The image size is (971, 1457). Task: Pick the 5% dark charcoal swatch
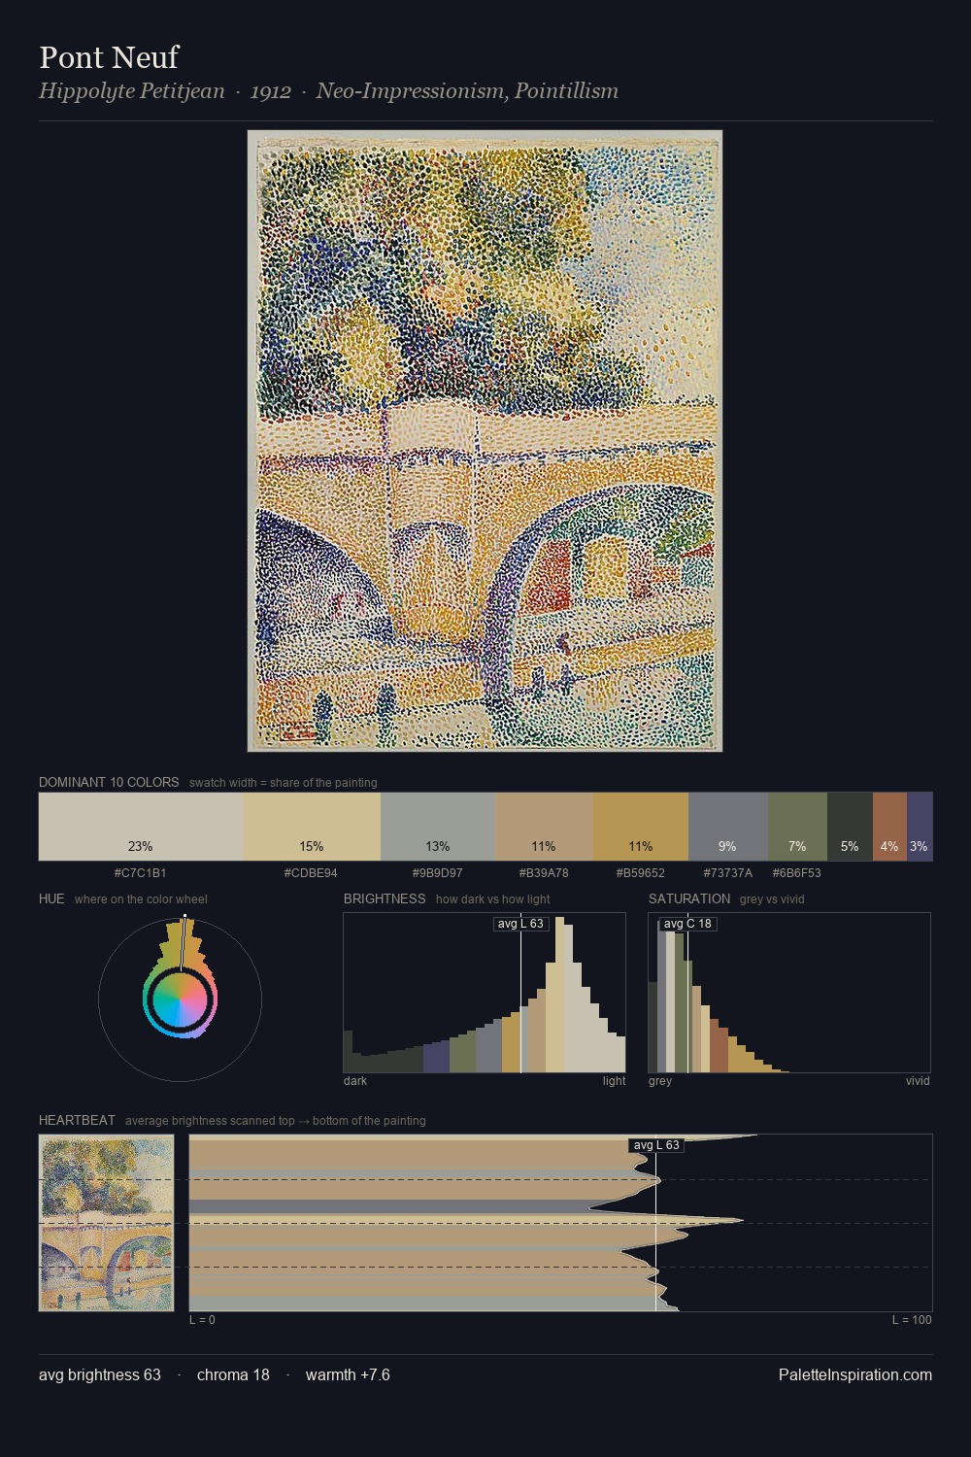[x=850, y=827]
